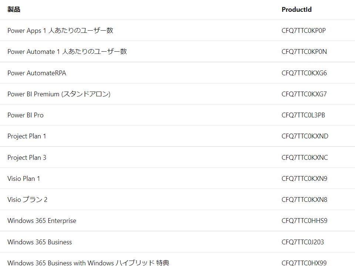This screenshot has height=272, width=355.
Task: Select the Visio プラン 2 entry
Action: coord(27,200)
